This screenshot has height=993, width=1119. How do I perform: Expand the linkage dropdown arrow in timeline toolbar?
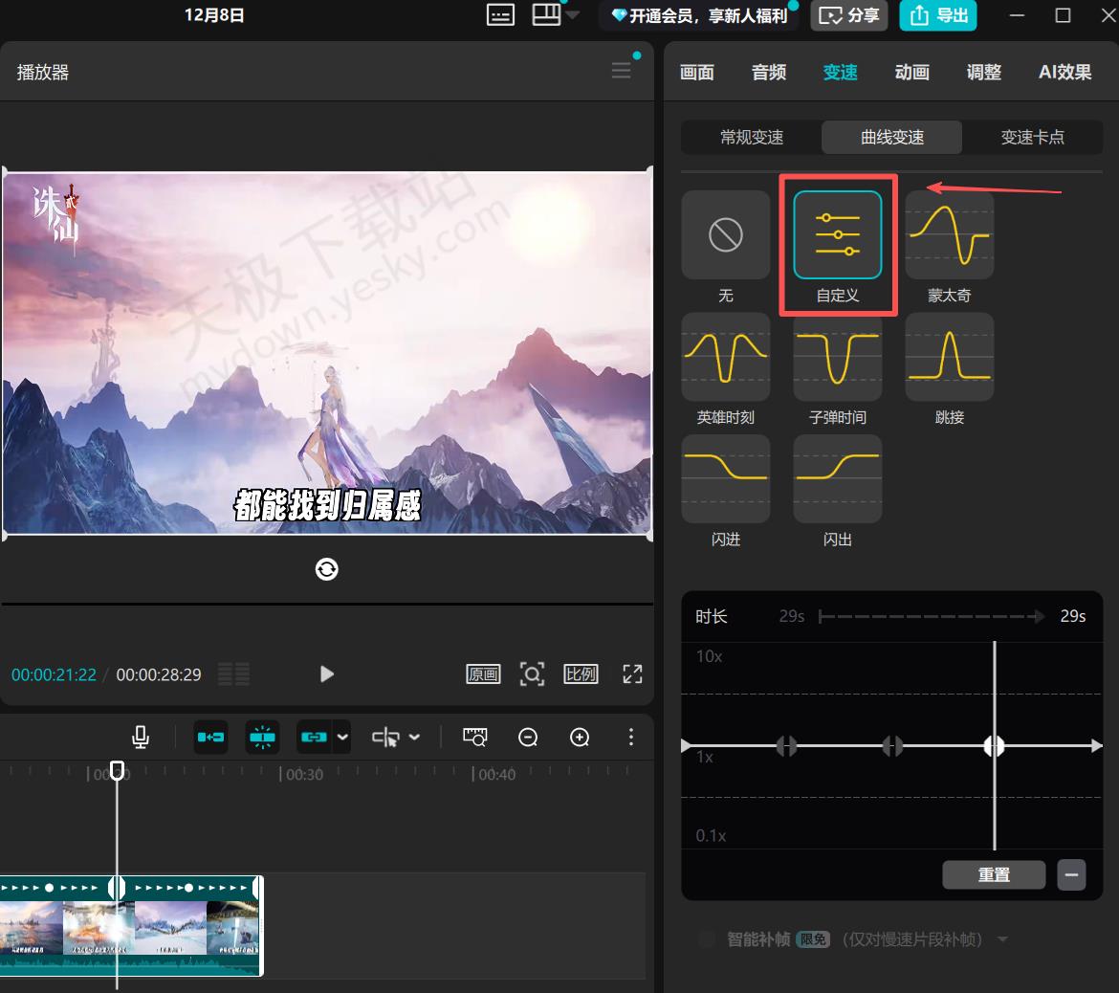(342, 737)
